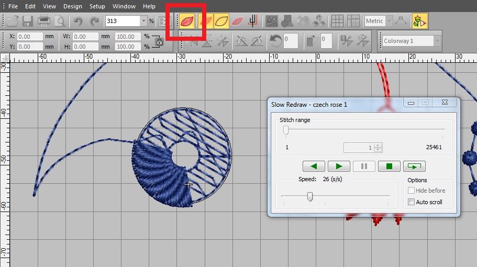
Task: Open the Colorway 1 dropdown
Action: (x=436, y=41)
